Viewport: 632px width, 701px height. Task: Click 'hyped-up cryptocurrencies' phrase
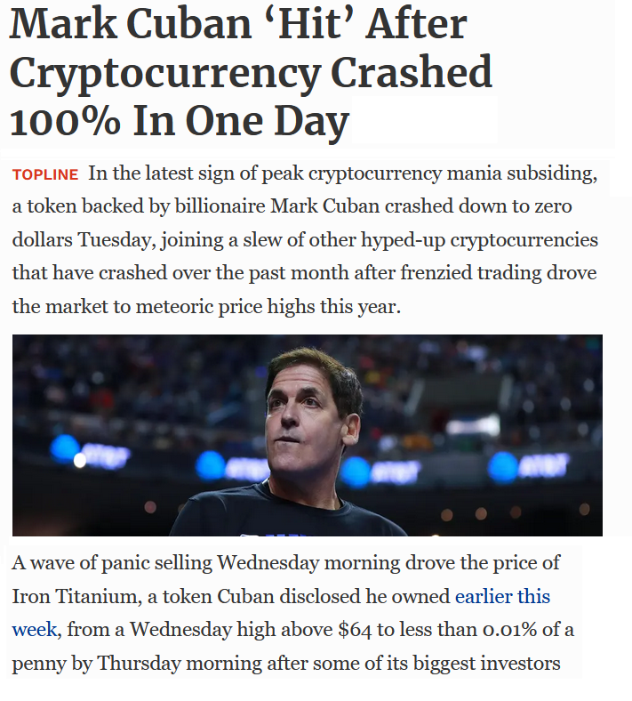479,240
